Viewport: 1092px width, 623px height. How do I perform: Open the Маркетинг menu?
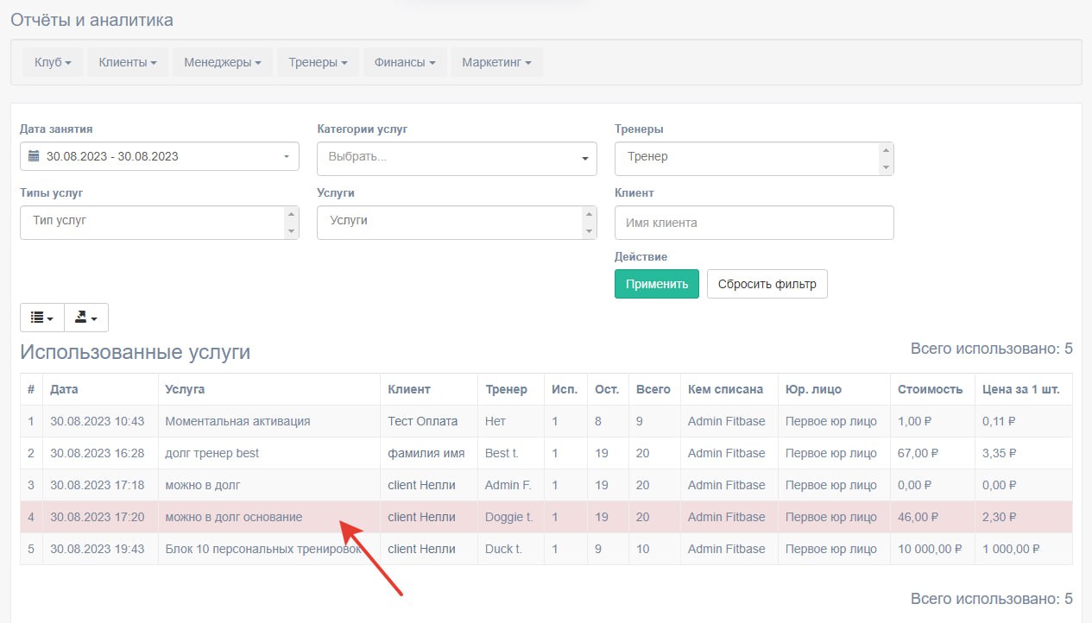496,61
